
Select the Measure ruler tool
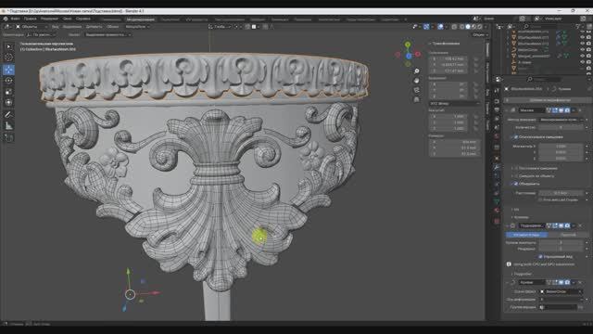(8, 126)
